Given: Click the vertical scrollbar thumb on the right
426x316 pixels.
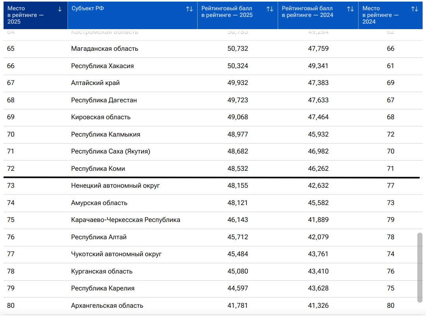Looking at the screenshot, I should pos(420,268).
